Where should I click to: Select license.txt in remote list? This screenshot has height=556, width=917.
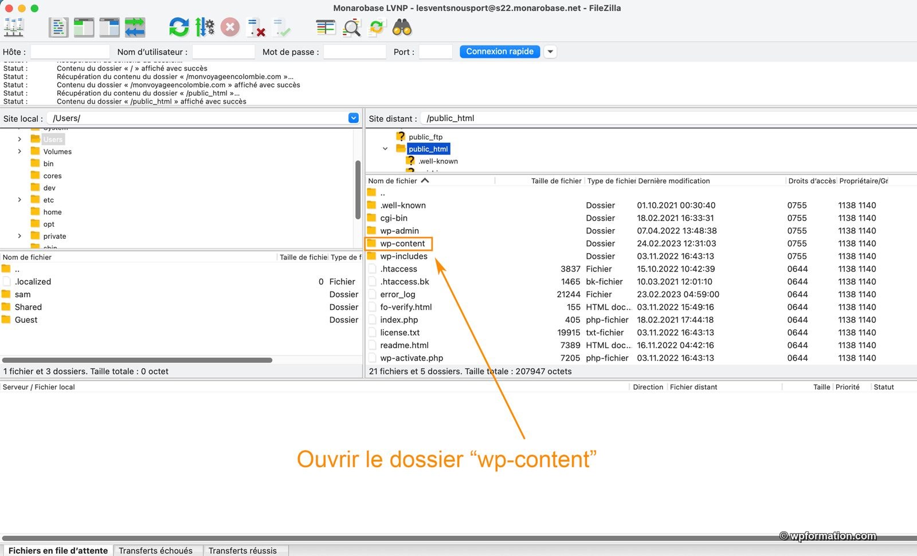coord(399,333)
